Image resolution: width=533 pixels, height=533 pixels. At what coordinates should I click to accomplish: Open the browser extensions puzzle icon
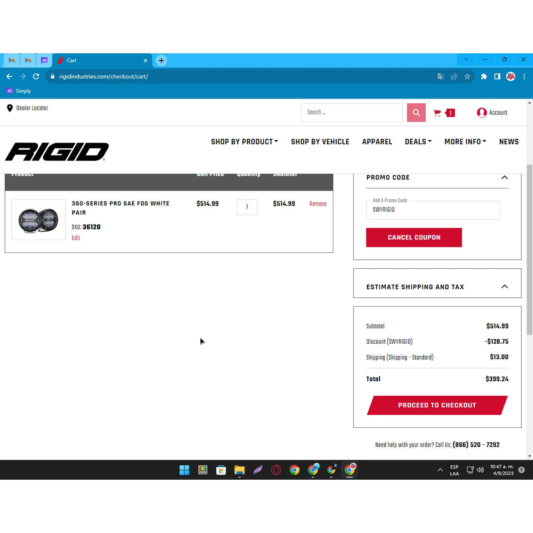click(x=484, y=76)
